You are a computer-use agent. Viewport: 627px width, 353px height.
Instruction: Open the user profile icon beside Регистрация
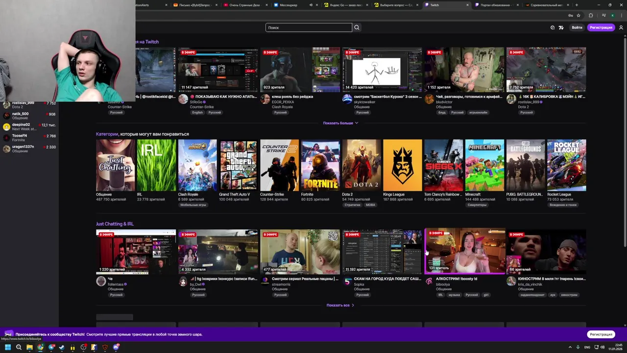621,27
